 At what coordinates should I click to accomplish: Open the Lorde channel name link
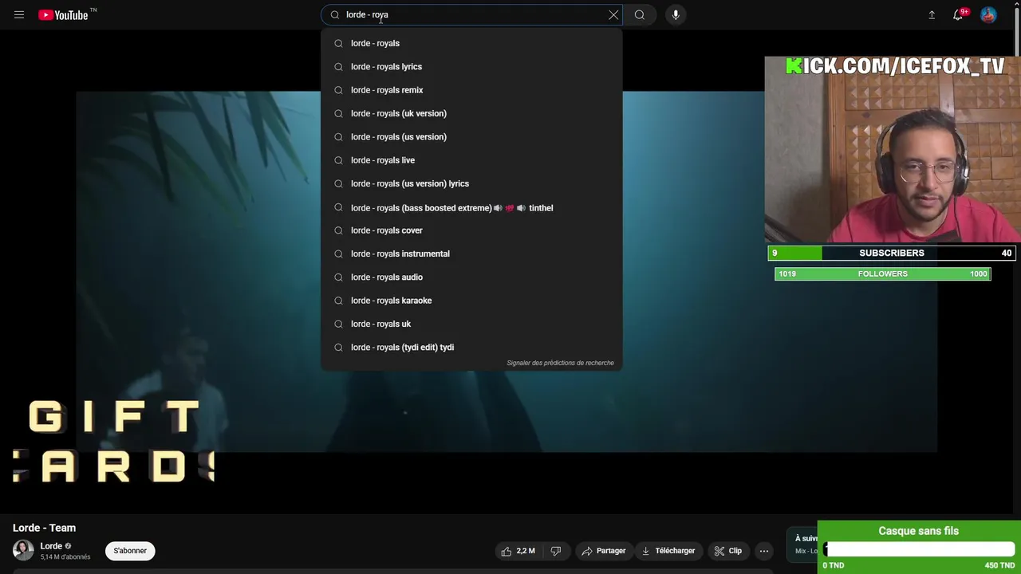pos(51,546)
